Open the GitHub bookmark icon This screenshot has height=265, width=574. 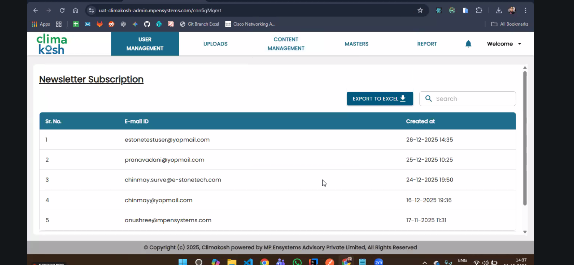tap(147, 24)
